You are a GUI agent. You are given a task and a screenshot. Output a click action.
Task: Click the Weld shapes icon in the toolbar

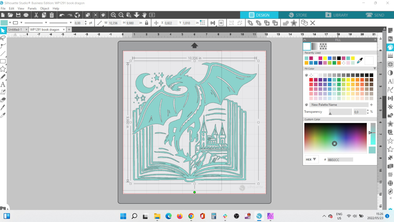click(286, 23)
